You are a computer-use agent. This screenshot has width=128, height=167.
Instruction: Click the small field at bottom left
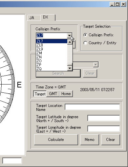(x=12, y=161)
